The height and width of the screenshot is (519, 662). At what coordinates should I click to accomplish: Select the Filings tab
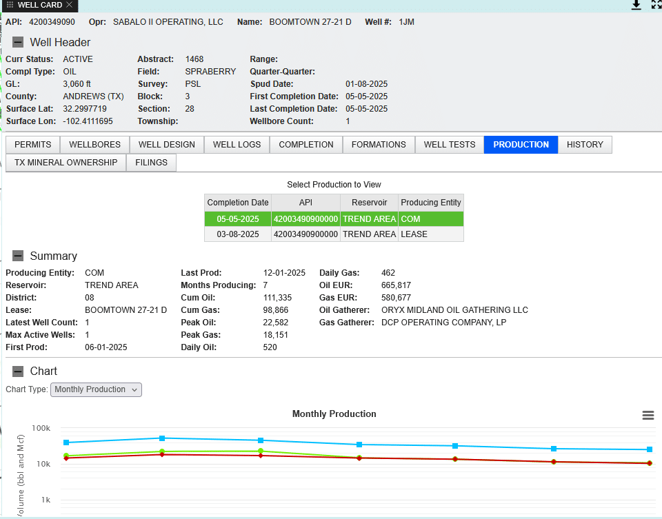coord(151,163)
